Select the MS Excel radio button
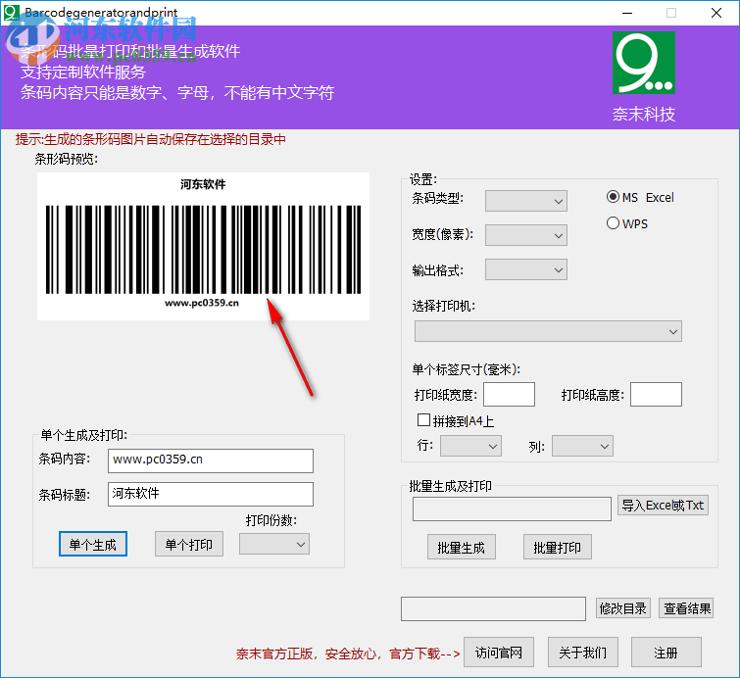 tap(613, 197)
